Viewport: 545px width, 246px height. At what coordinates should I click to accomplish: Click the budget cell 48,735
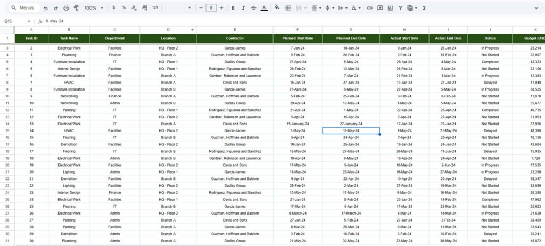(x=529, y=110)
